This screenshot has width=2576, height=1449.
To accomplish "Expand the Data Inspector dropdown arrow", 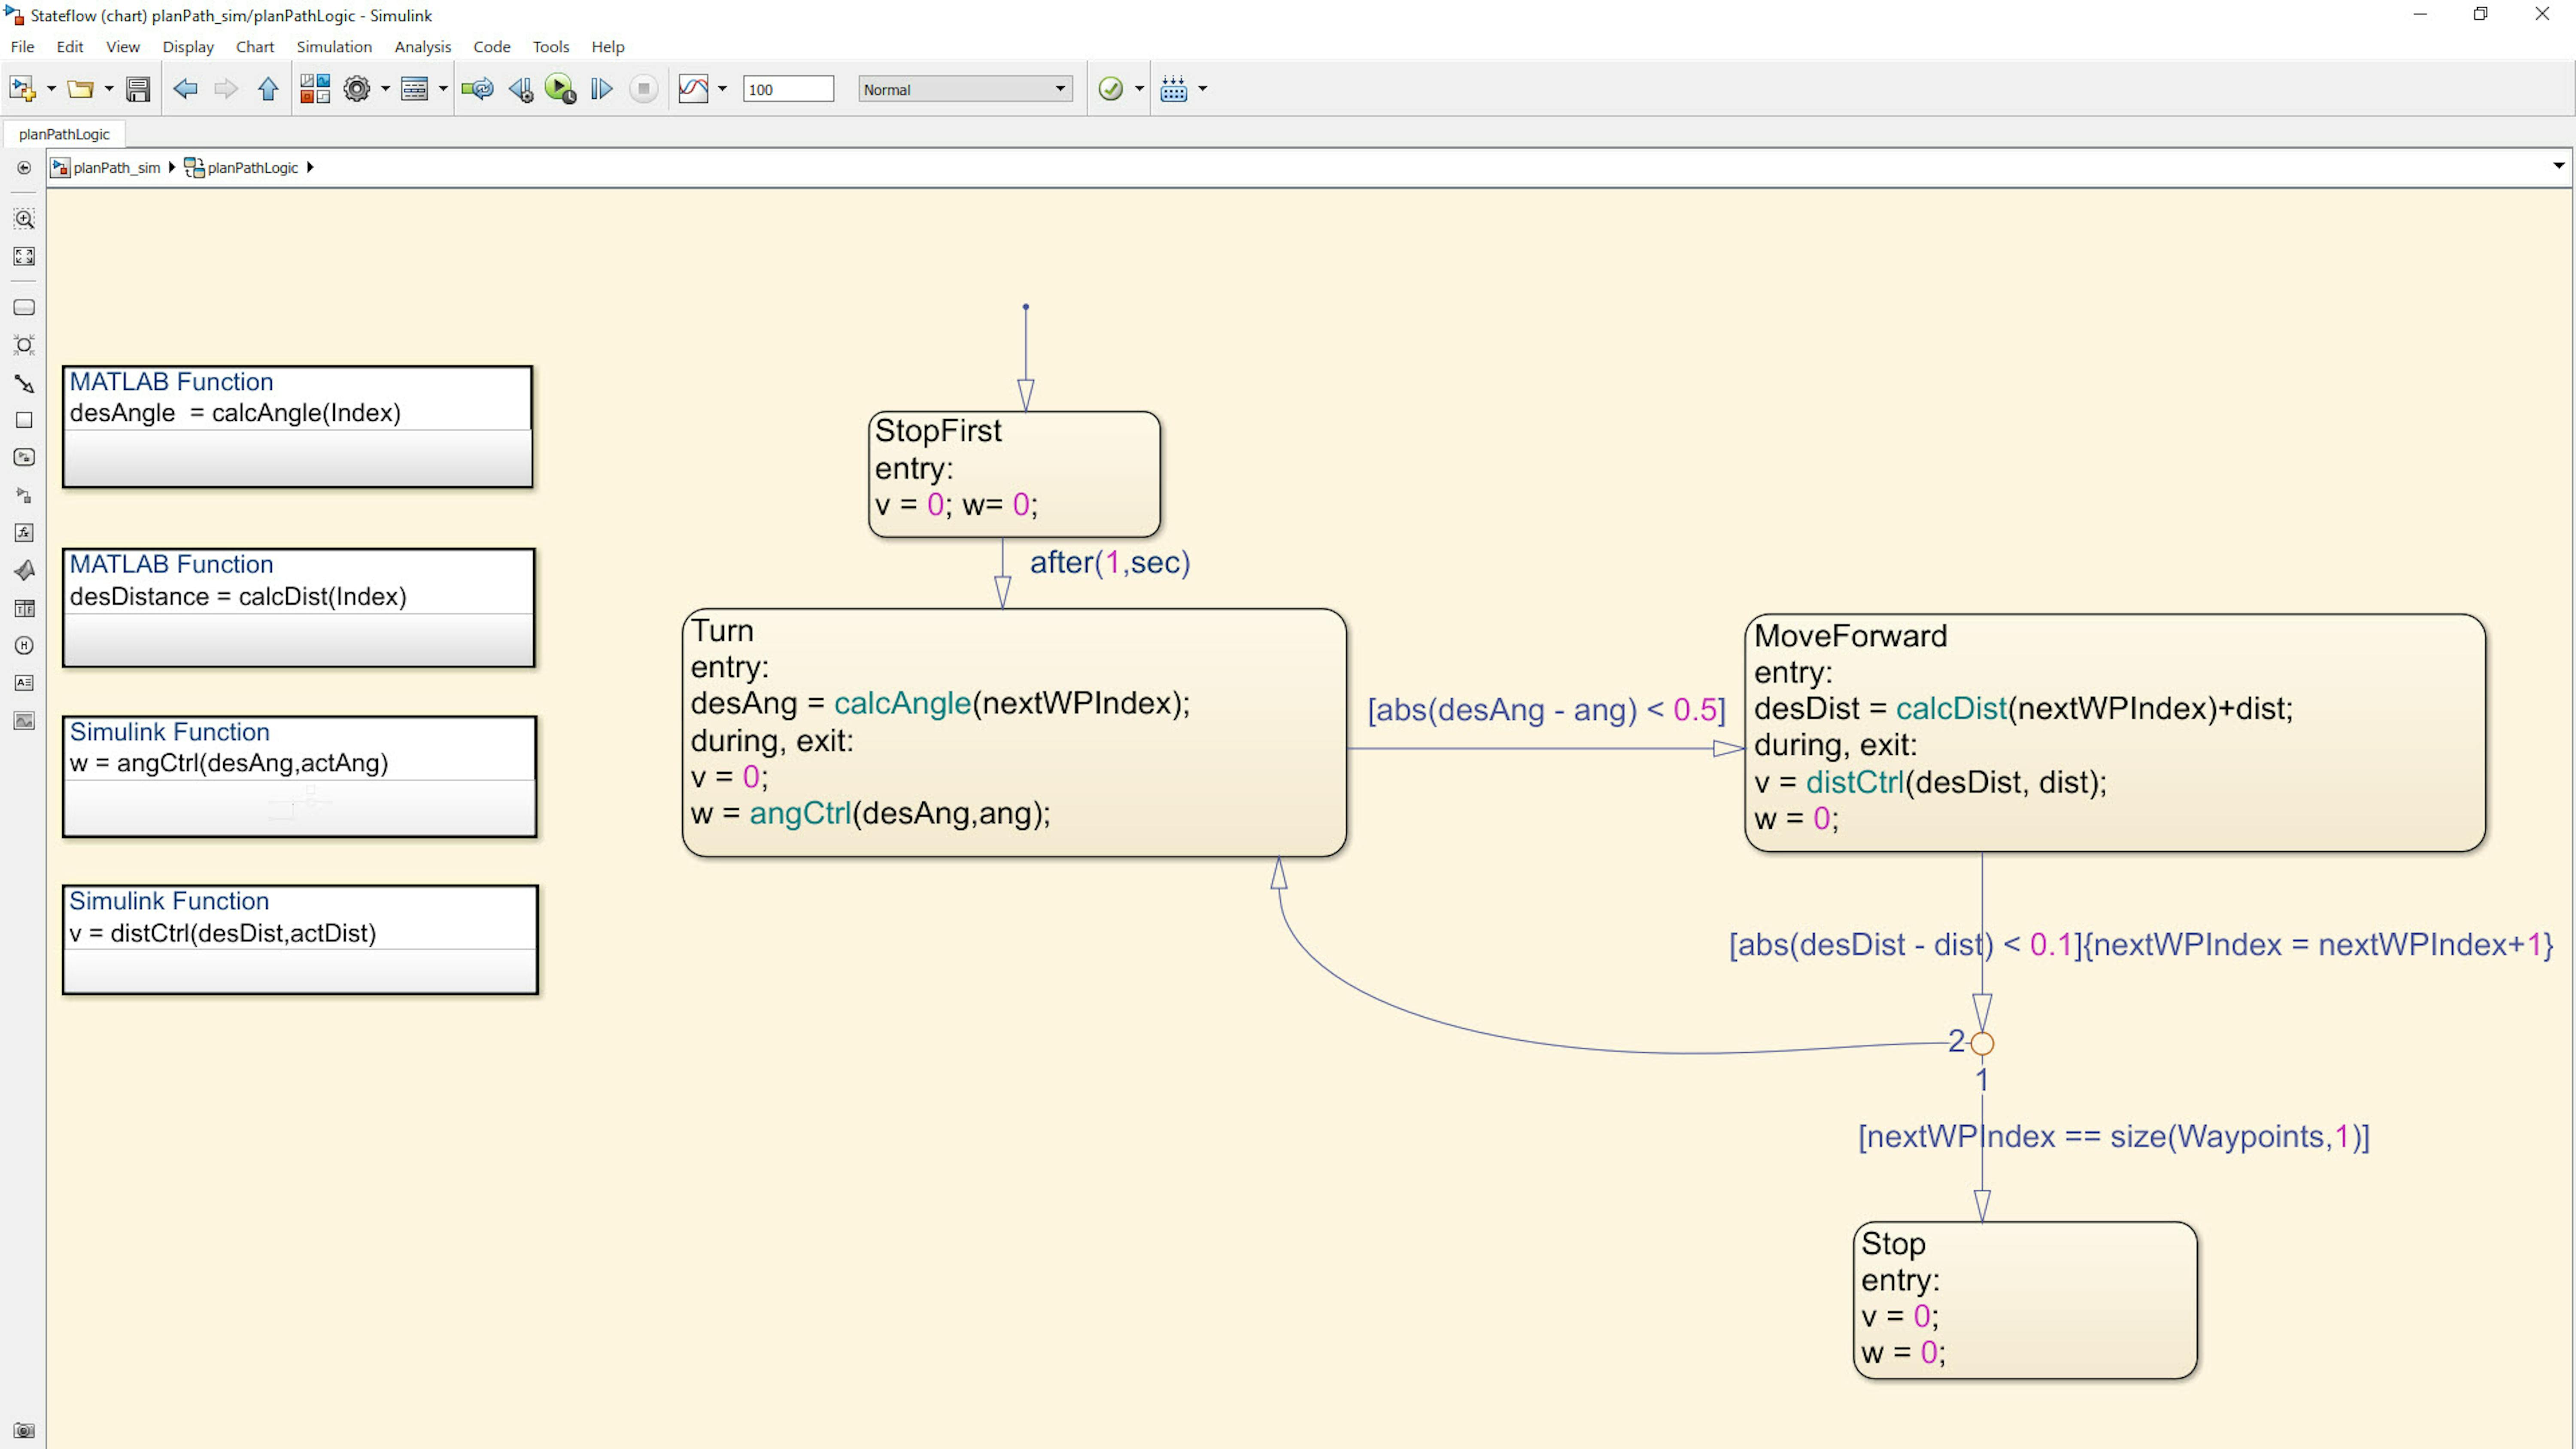I will coord(722,89).
